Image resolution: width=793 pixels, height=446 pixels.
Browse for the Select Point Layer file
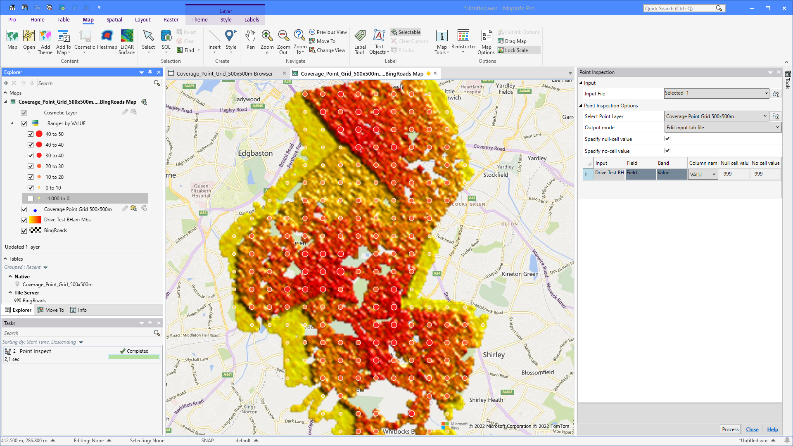(x=776, y=116)
